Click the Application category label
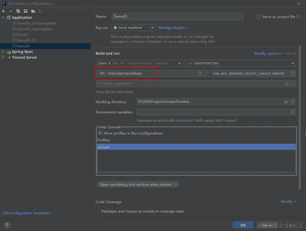This screenshot has height=231, width=306. tap(22, 18)
